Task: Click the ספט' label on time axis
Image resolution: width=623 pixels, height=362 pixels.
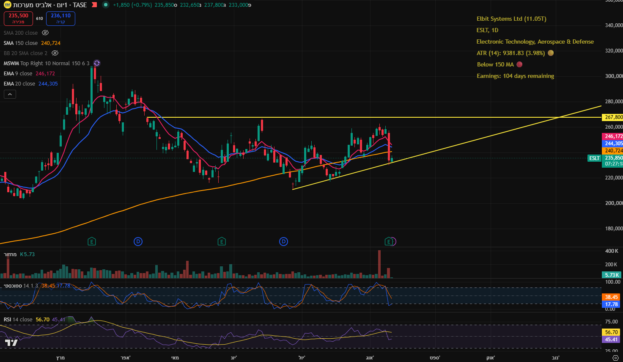Action: [435, 358]
